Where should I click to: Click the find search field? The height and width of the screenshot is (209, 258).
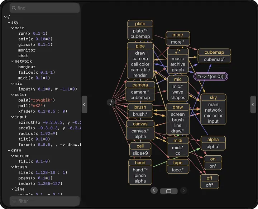[44, 8]
